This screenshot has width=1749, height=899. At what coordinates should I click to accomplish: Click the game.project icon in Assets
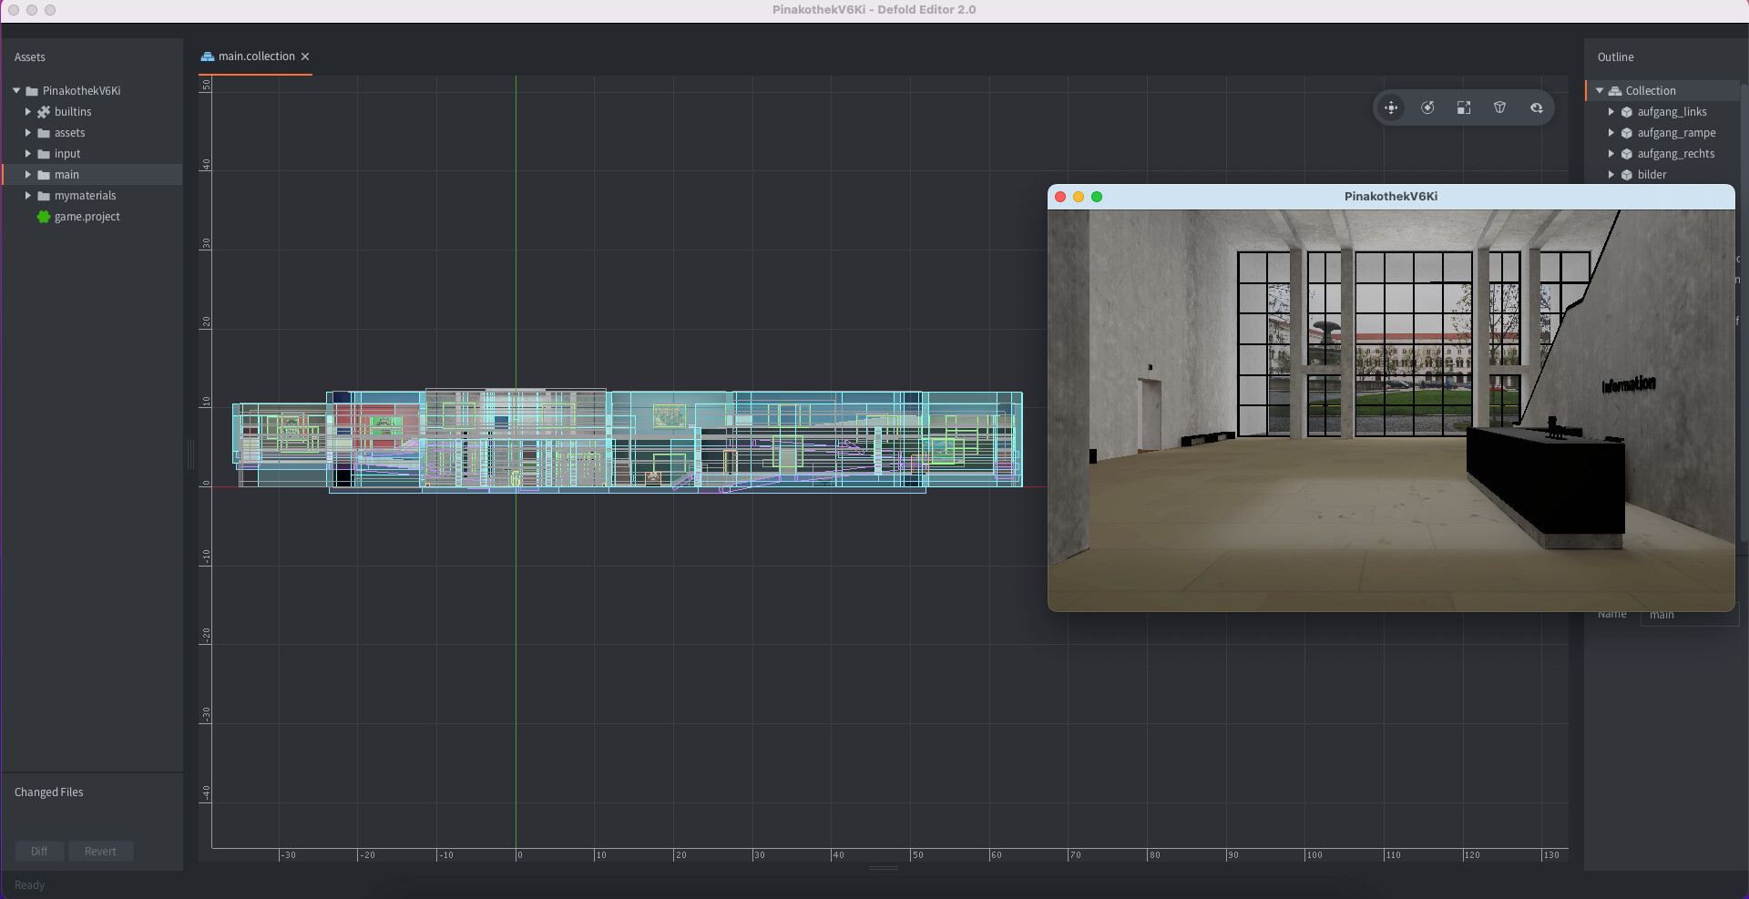tap(43, 217)
